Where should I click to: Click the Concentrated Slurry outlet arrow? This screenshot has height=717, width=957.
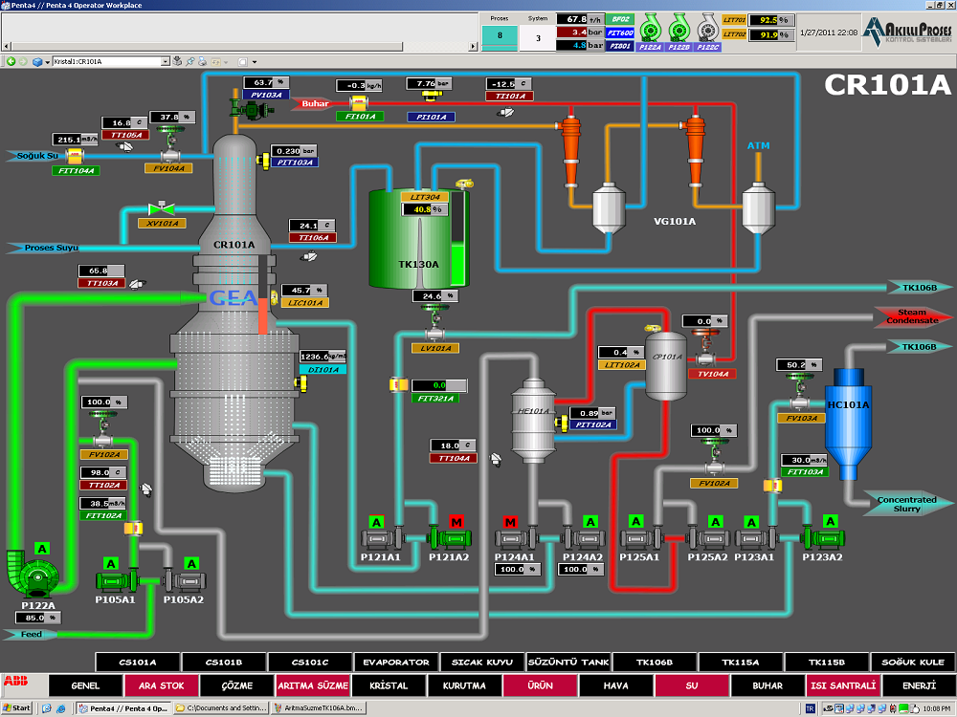coord(907,504)
